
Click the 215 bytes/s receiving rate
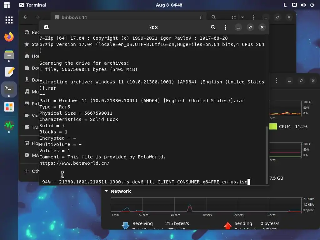(177, 223)
